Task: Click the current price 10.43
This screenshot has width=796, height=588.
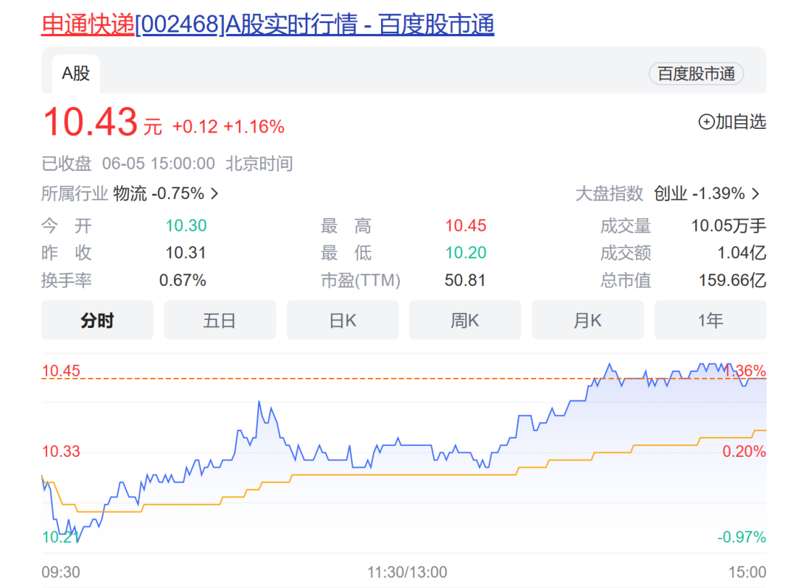Action: (91, 122)
